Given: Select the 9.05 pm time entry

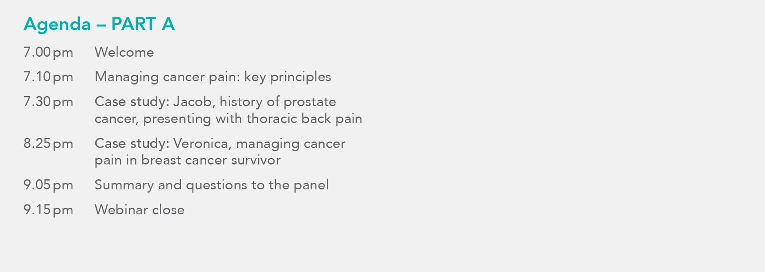Looking at the screenshot, I should [48, 185].
